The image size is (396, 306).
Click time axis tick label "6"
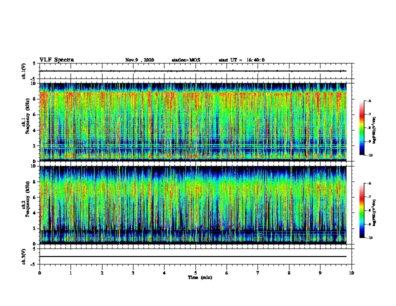227,273
